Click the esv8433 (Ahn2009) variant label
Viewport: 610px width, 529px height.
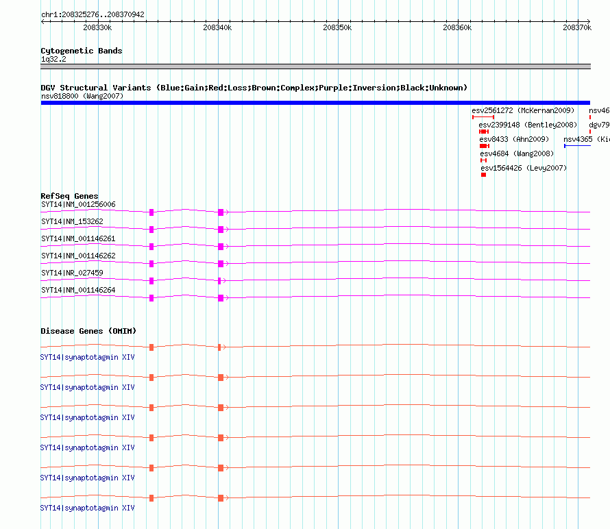point(514,139)
